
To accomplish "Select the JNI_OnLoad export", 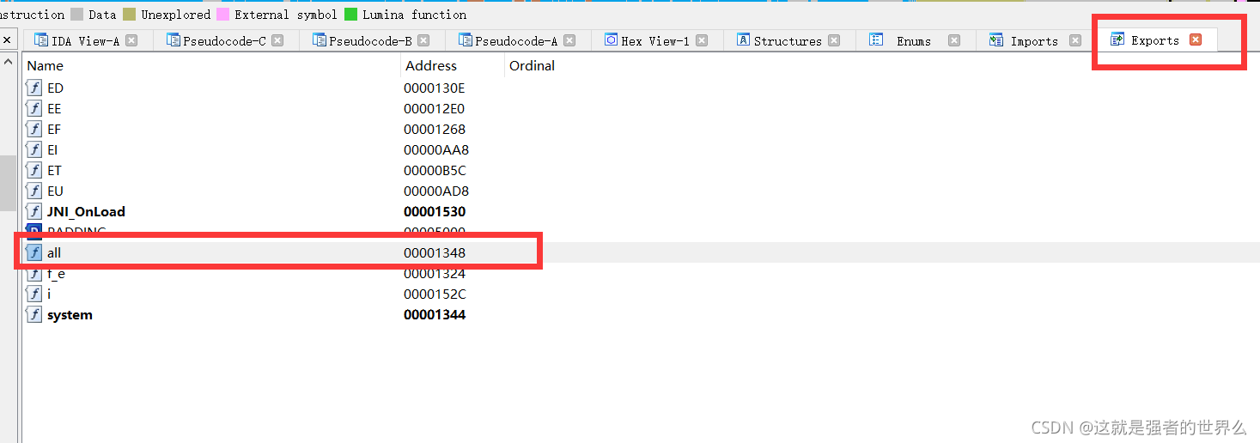I will (x=86, y=211).
